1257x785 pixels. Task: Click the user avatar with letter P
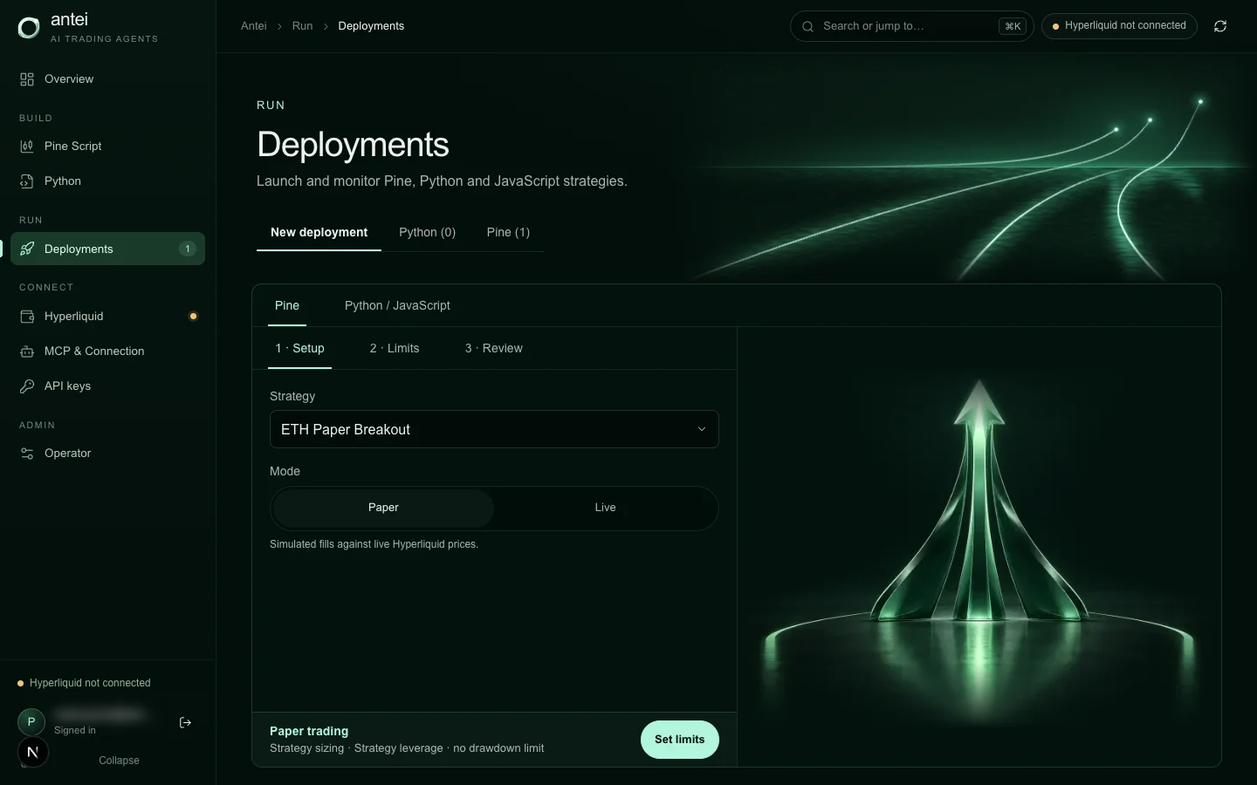pos(31,721)
